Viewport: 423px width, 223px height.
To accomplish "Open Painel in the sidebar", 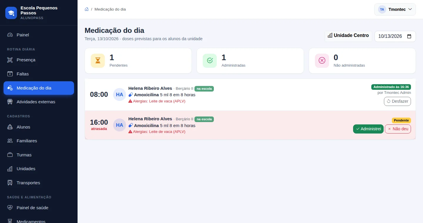I will tap(39, 35).
